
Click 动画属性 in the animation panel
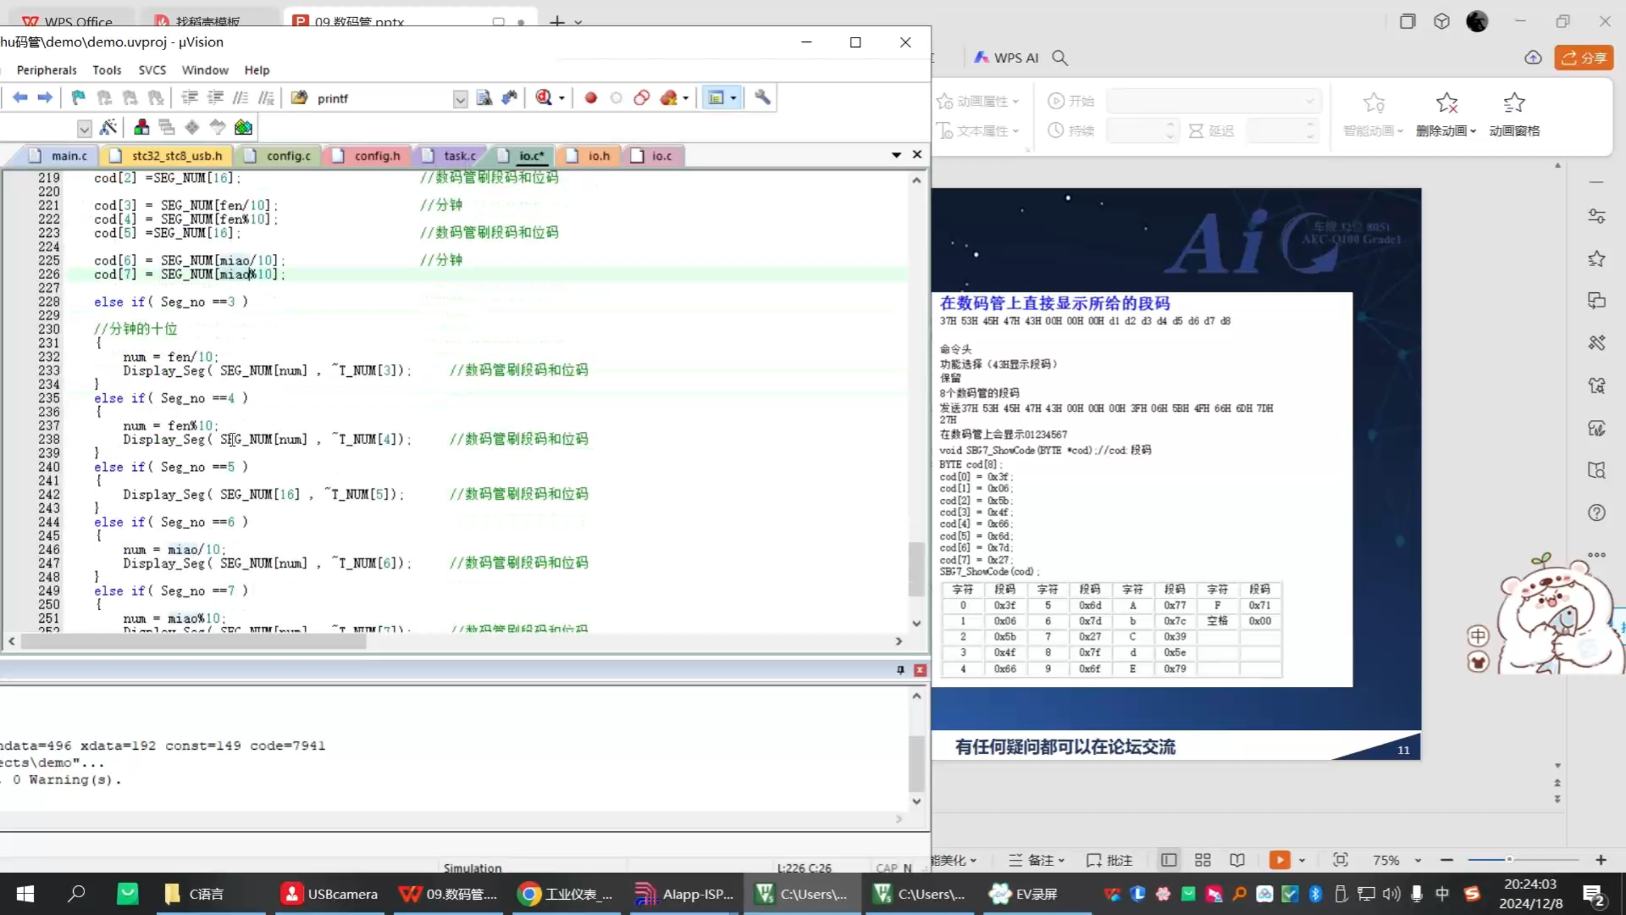pos(979,100)
